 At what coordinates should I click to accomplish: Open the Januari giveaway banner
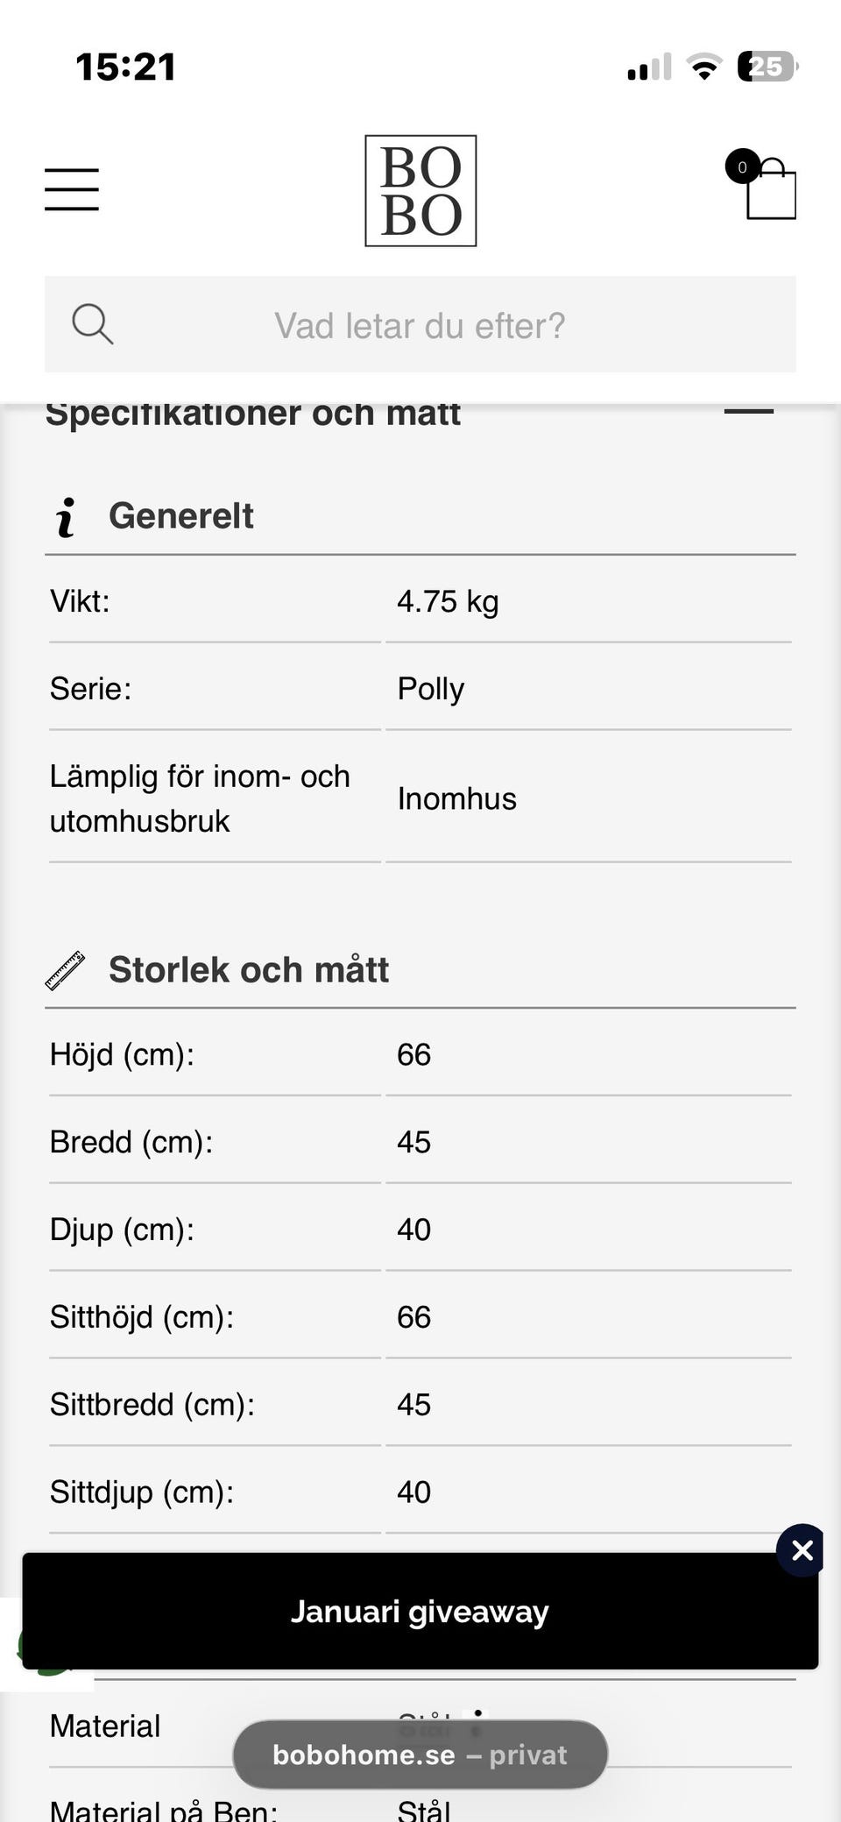420,1612
